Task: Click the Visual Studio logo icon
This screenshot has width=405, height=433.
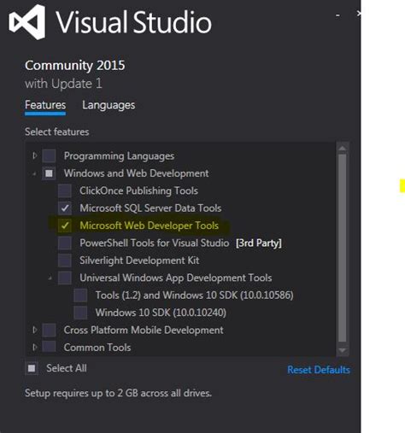Action: (27, 22)
